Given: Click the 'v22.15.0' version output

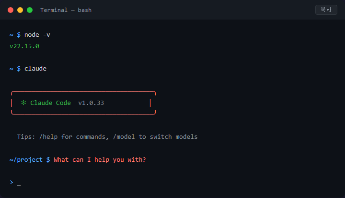Looking at the screenshot, I should 24,46.
